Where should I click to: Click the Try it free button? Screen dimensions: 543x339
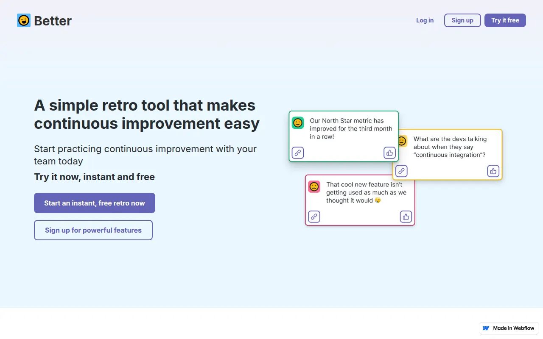coord(505,20)
